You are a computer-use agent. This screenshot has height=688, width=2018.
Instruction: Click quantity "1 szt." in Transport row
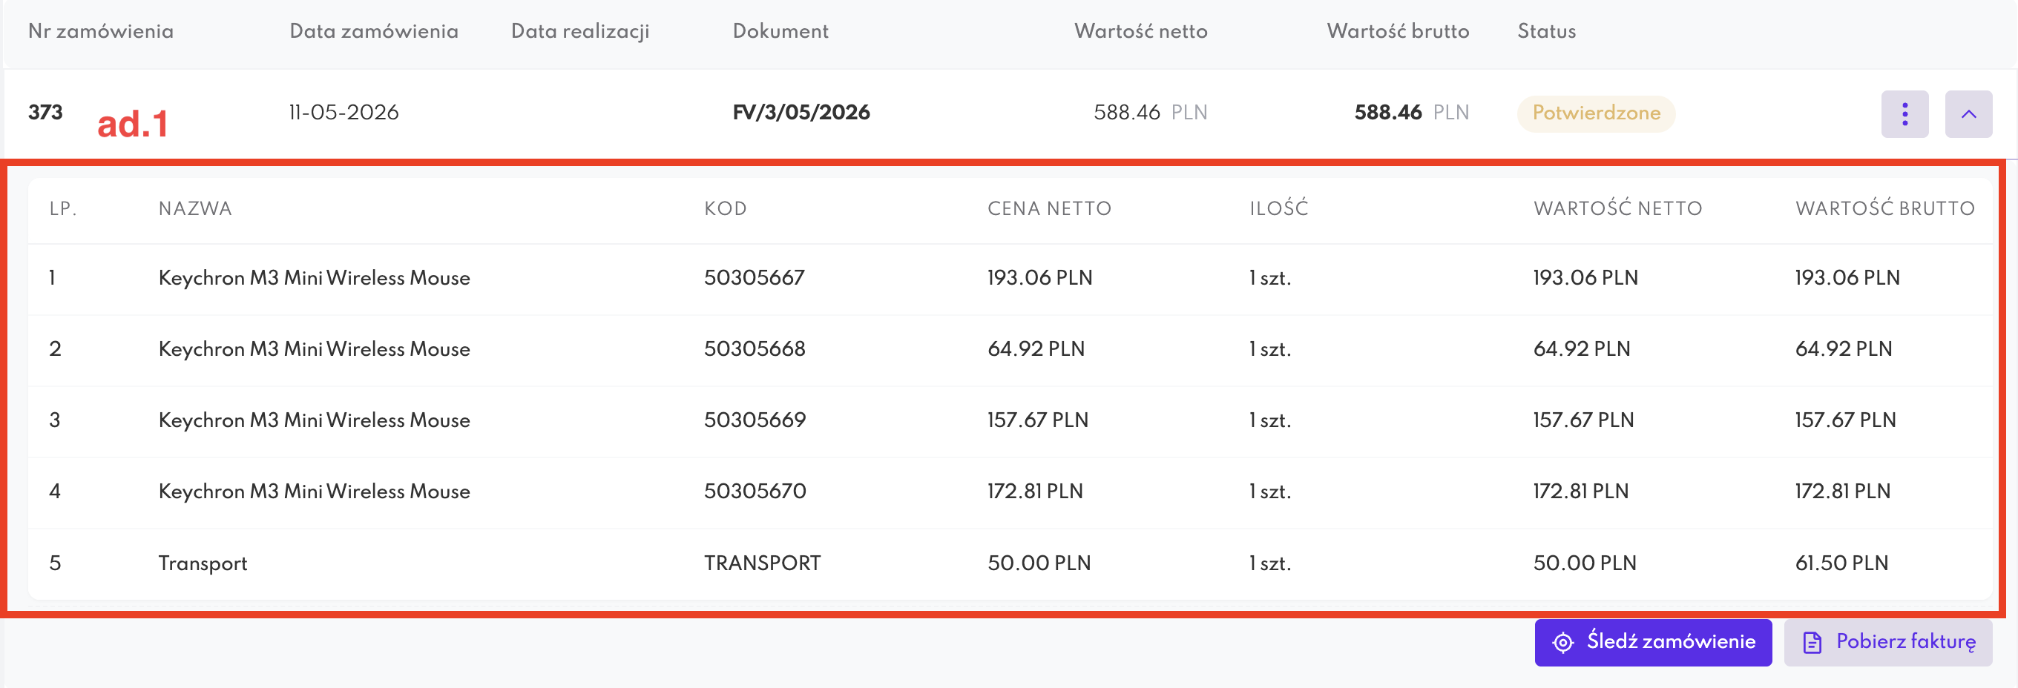click(x=1270, y=563)
